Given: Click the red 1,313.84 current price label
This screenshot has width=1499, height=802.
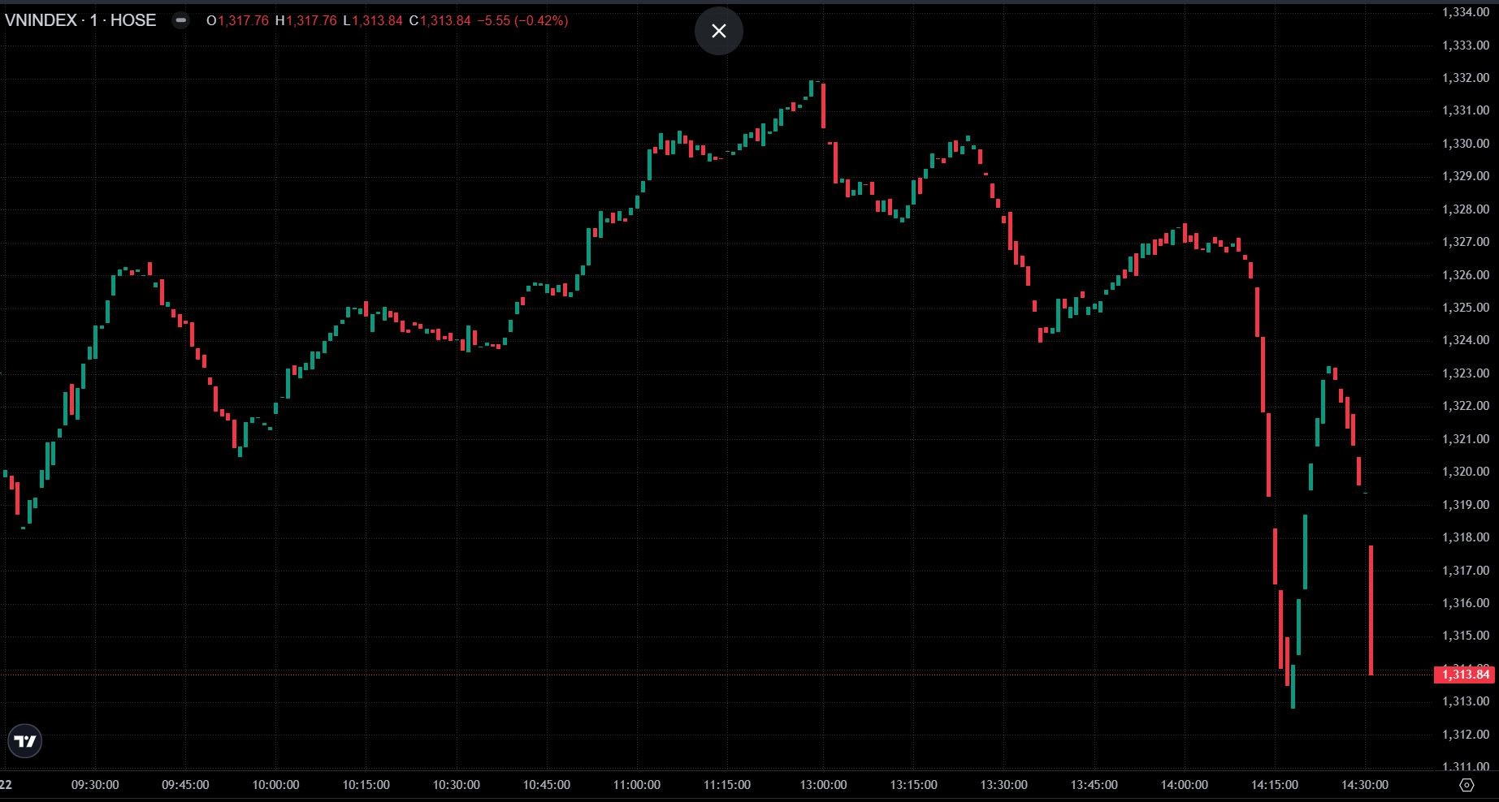Looking at the screenshot, I should pos(1465,675).
